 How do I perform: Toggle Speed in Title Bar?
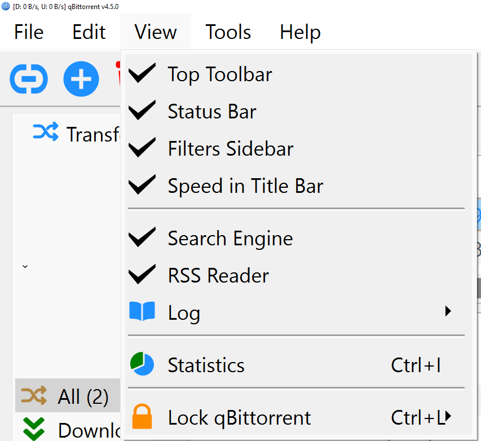pyautogui.click(x=297, y=186)
